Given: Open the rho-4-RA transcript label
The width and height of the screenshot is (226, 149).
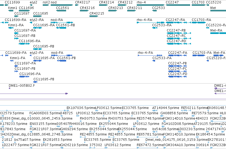Looking at the screenshot, I should 144,20.
